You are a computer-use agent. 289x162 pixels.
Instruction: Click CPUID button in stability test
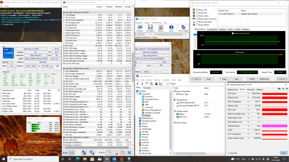click(x=252, y=79)
